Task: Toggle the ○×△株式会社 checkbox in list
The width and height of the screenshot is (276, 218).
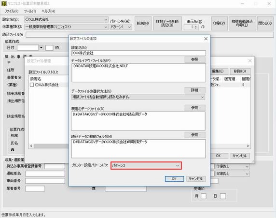Action: tap(32, 85)
